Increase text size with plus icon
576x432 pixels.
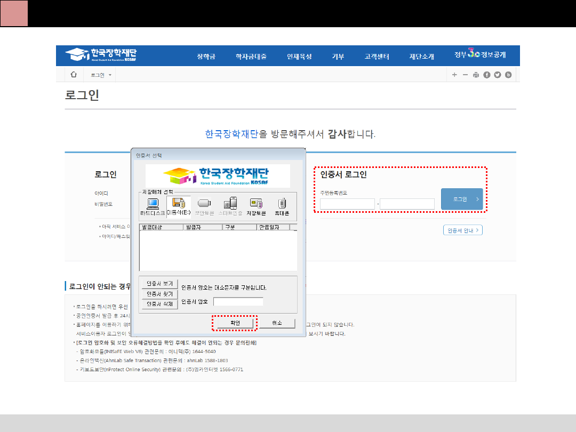point(454,75)
